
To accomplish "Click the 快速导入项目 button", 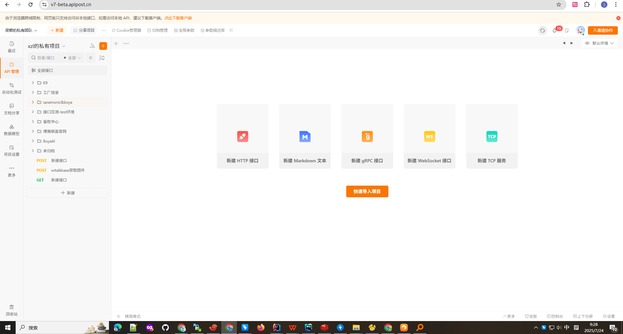I will pyautogui.click(x=367, y=191).
